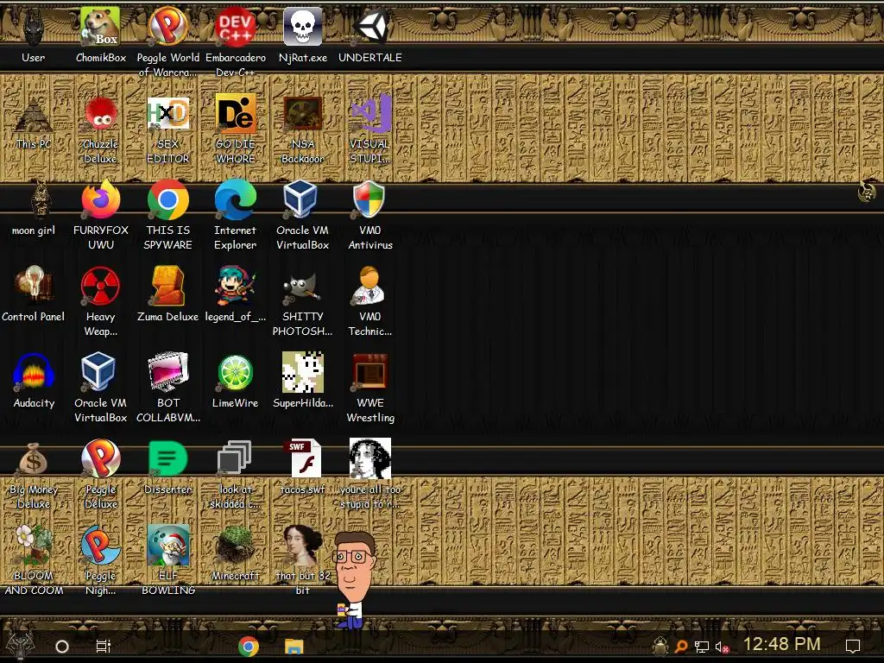This screenshot has width=884, height=663.
Task: Click the Cortana search circle
Action: (62, 647)
